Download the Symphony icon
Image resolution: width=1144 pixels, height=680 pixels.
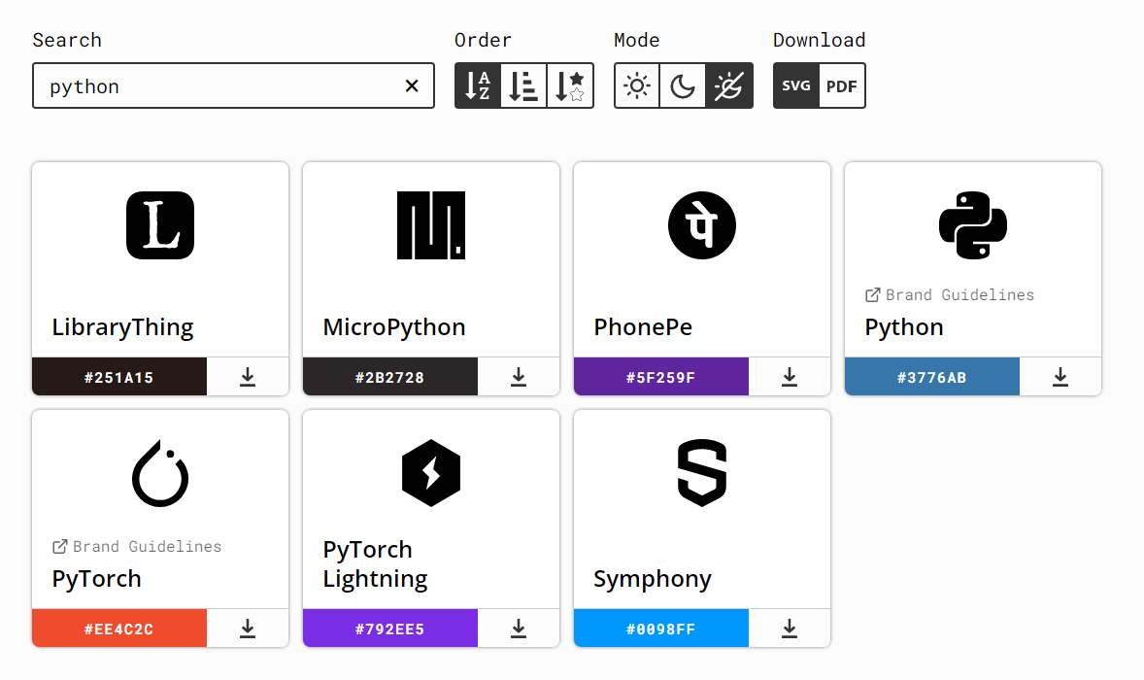(790, 629)
